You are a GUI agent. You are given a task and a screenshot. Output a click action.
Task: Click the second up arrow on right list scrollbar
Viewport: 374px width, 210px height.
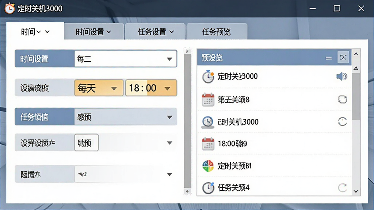[x=356, y=68]
